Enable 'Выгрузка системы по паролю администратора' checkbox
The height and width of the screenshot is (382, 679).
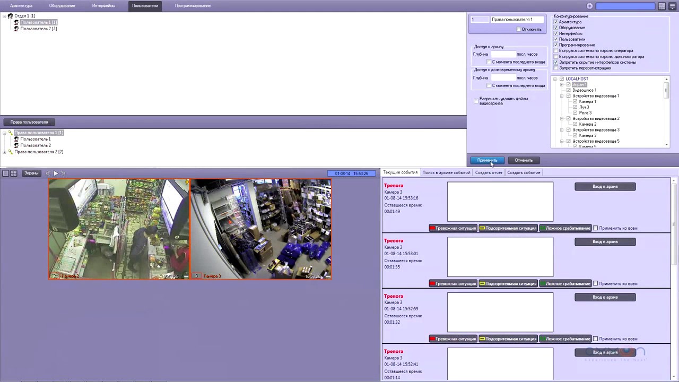[556, 56]
